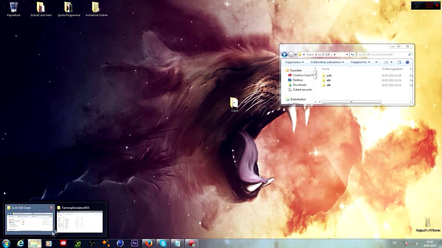Screen dimensions: 442x248
Task: Click the Windows Explorer taskbar button
Action: click(x=35, y=243)
